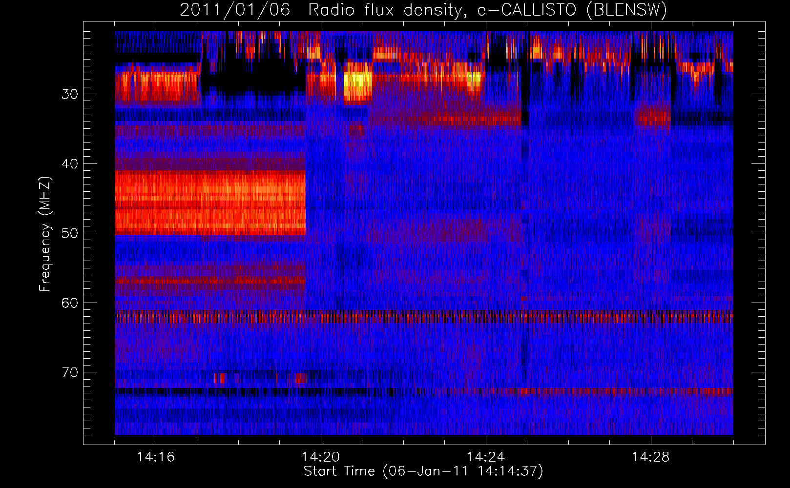Click the 14:20 time tick label
The height and width of the screenshot is (488, 790).
click(321, 457)
